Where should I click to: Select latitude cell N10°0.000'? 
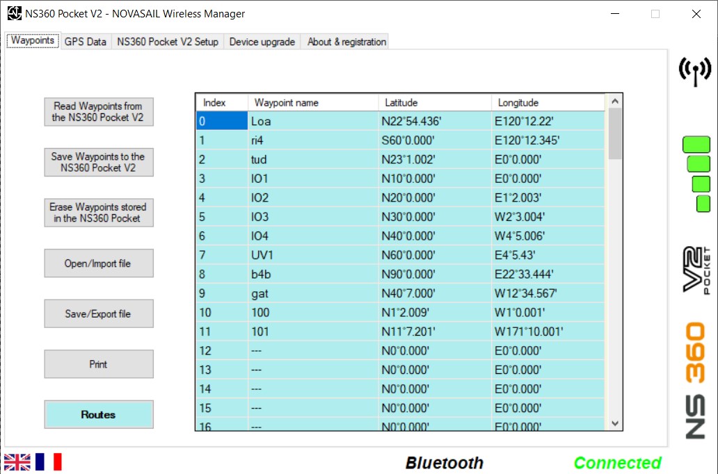click(435, 179)
